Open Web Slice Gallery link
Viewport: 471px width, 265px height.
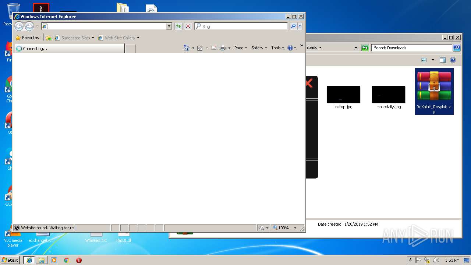[x=118, y=38]
